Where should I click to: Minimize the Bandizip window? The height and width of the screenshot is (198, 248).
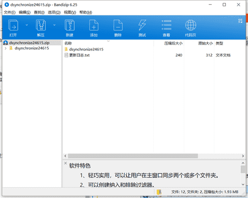click(x=210, y=5)
